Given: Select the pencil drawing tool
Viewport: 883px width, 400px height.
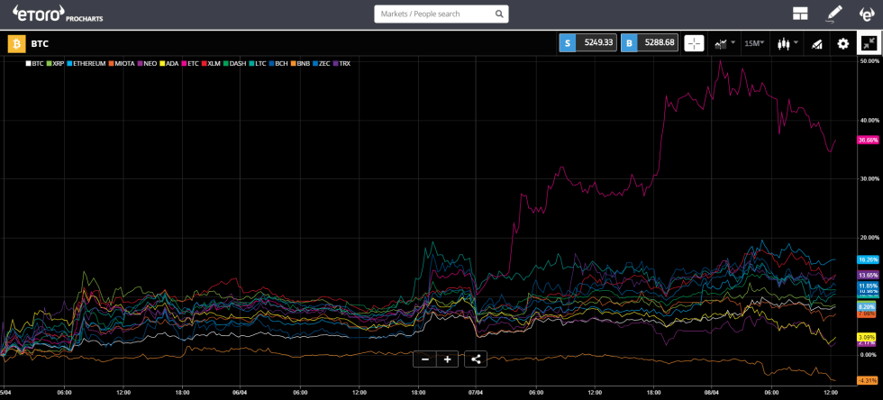Looking at the screenshot, I should pyautogui.click(x=834, y=14).
